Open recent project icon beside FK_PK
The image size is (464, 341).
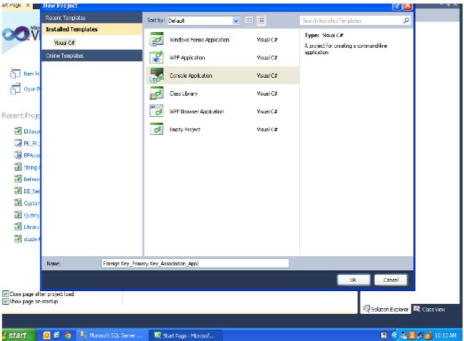18,143
